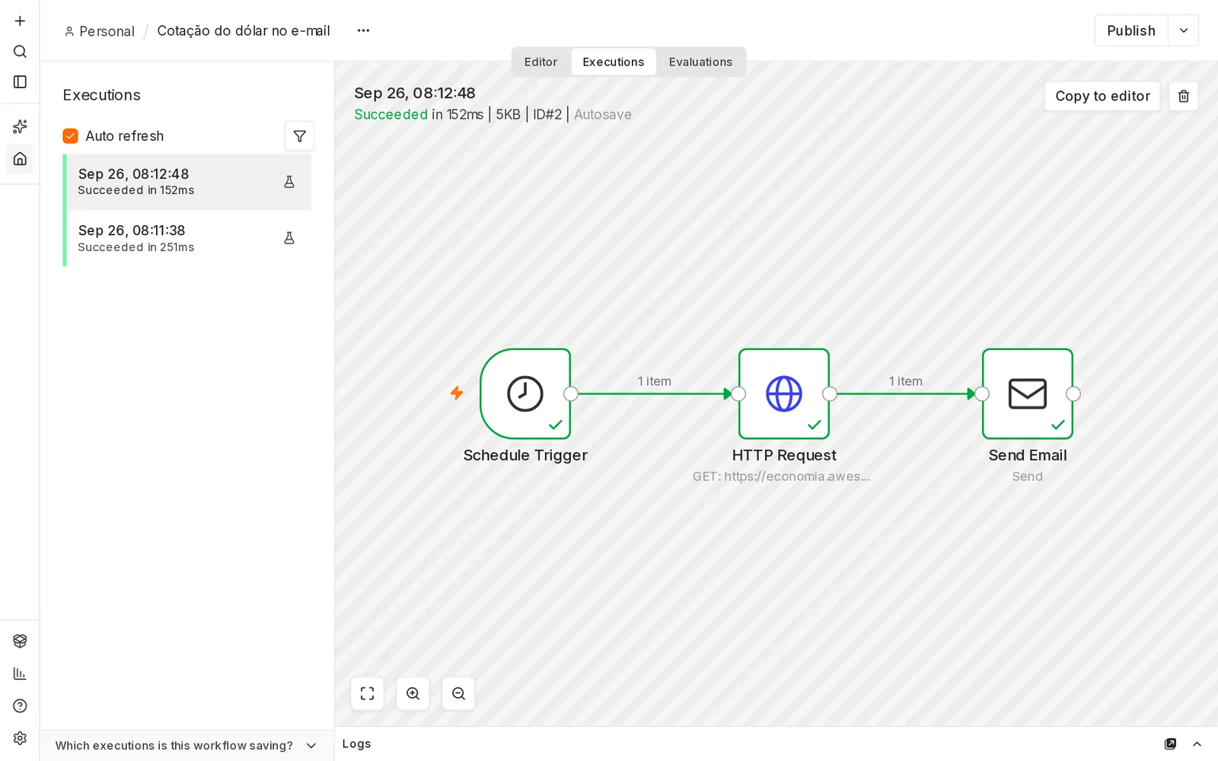
Task: Select the HTTP Request node
Action: pos(784,393)
